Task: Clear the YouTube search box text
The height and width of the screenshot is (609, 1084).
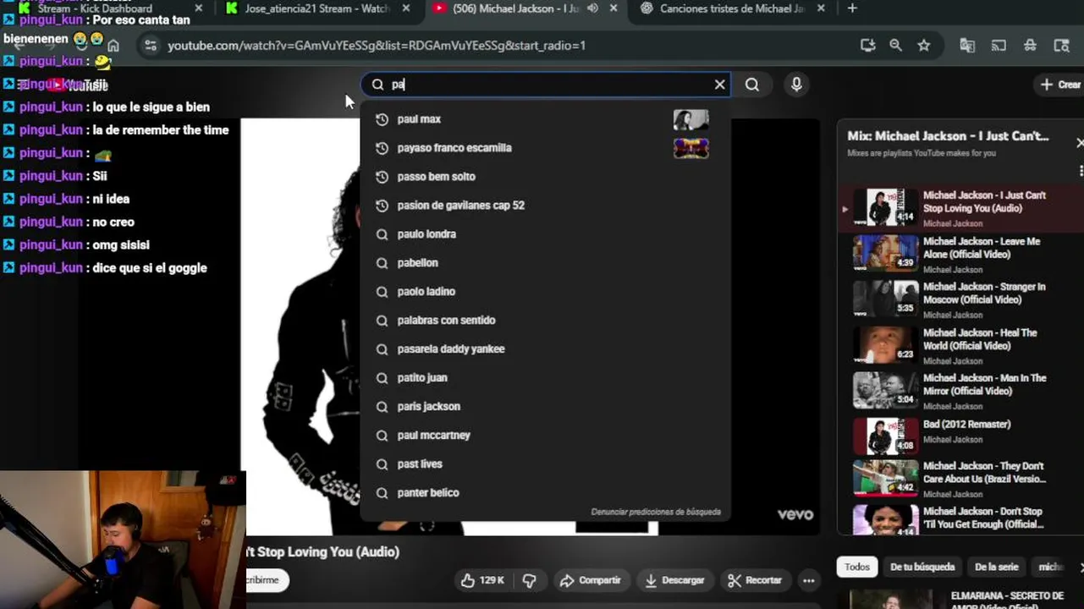Action: [x=719, y=85]
